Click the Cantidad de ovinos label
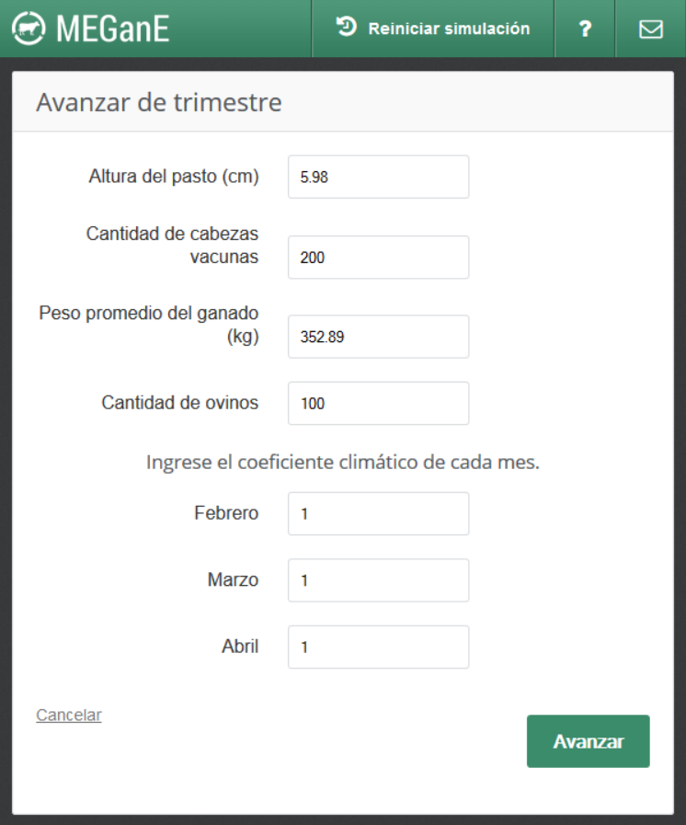Viewport: 686px width, 825px height. click(x=180, y=403)
